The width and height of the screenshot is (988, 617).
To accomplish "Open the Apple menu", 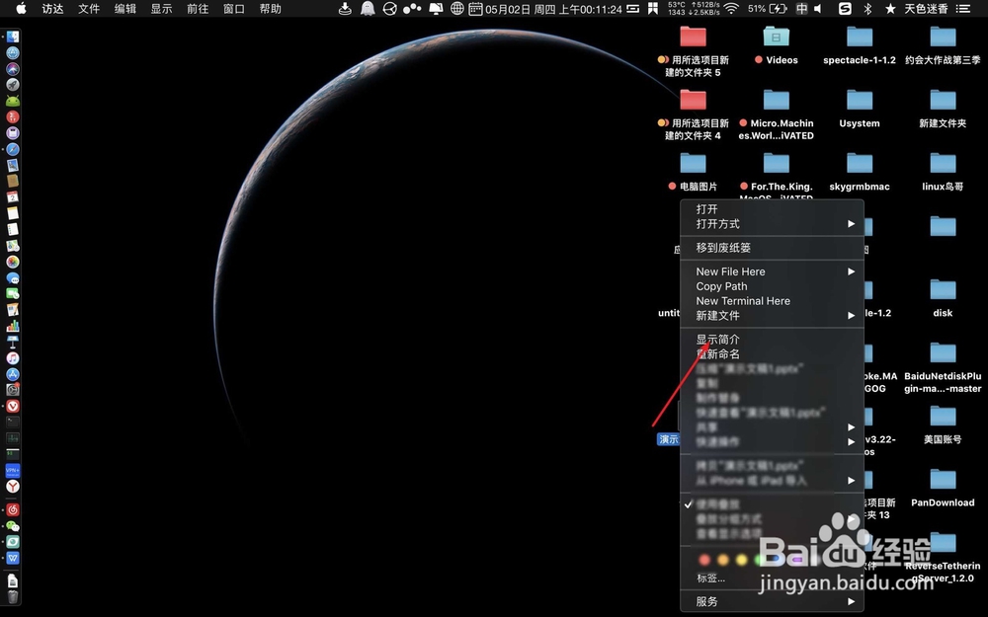I will [21, 8].
